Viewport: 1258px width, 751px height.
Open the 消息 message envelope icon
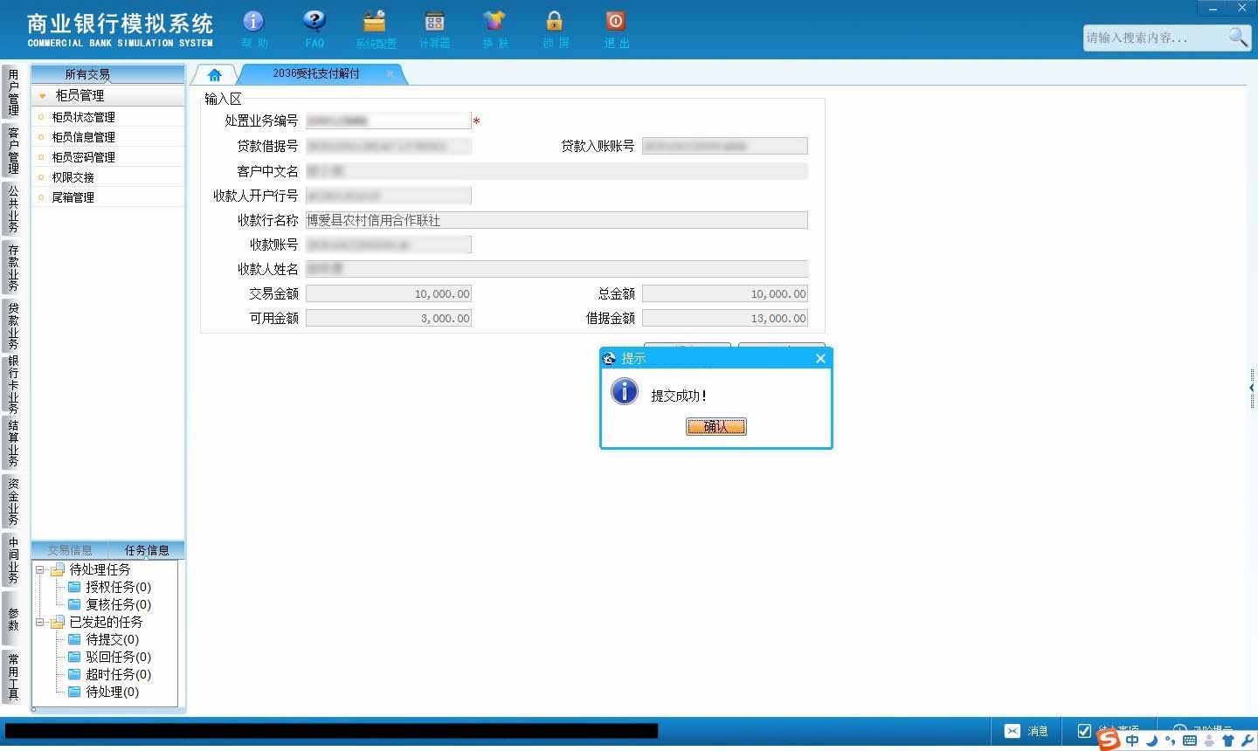click(x=1012, y=731)
